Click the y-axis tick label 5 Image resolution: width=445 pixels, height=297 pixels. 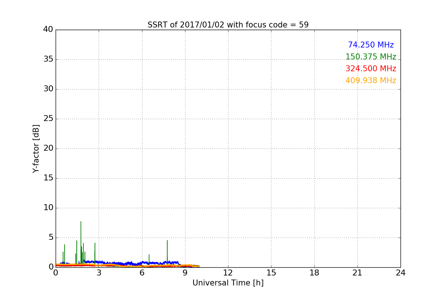(51, 238)
